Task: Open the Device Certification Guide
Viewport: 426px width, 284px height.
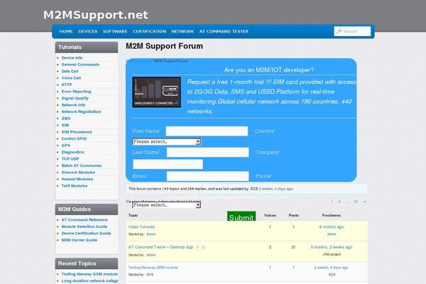Action: pos(86,233)
